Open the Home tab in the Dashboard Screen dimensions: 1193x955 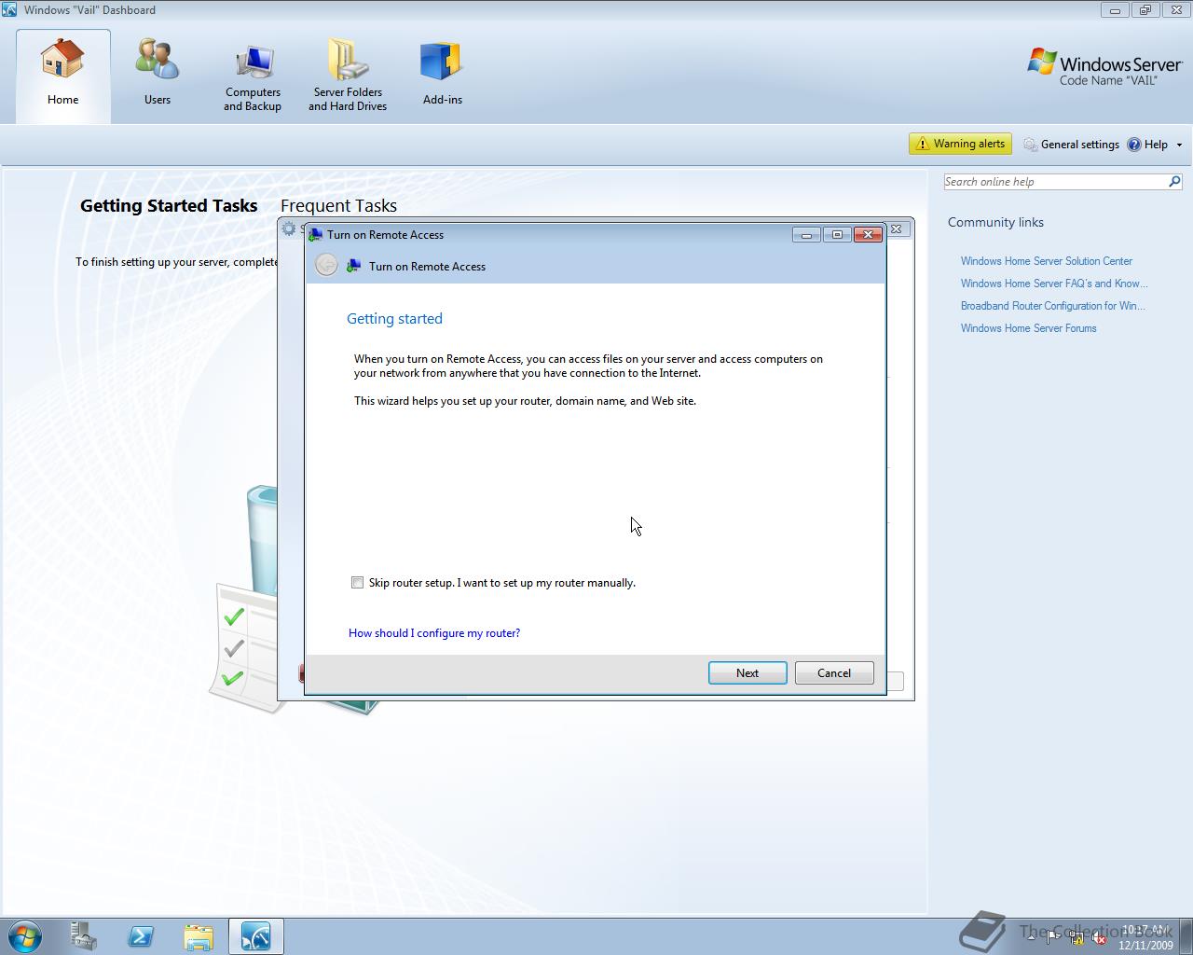[x=62, y=76]
